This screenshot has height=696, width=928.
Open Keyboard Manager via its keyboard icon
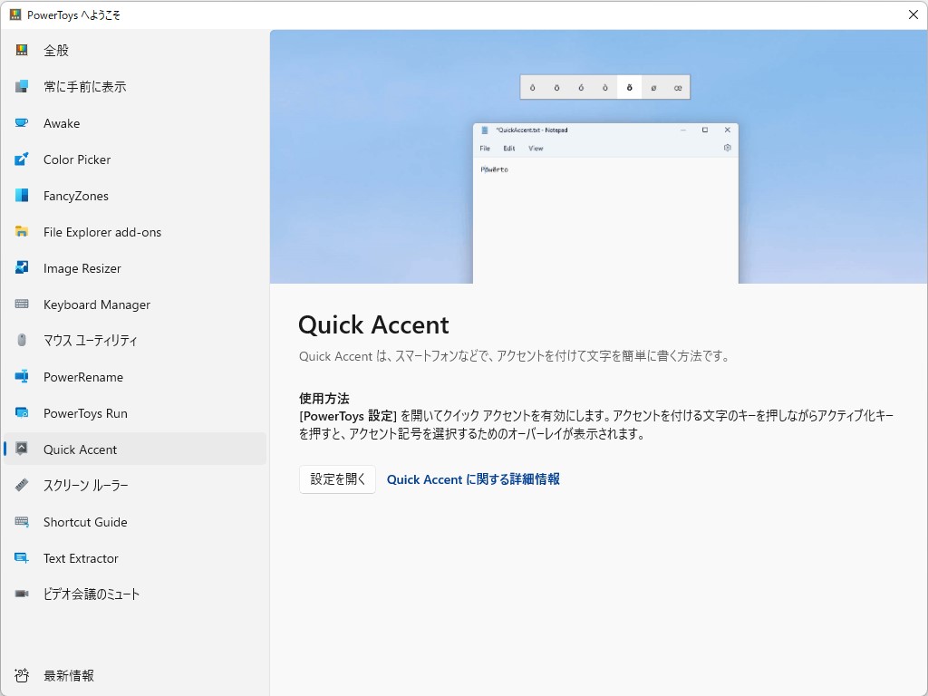(24, 304)
